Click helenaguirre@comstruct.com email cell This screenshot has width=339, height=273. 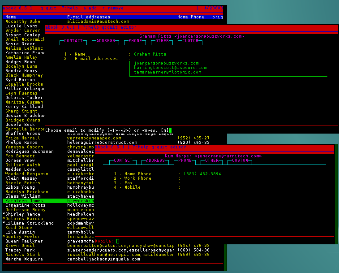coord(102,143)
